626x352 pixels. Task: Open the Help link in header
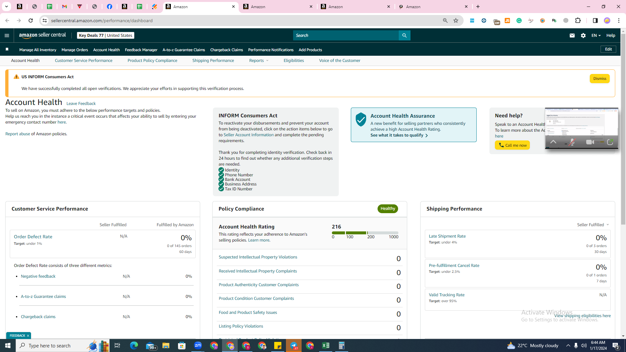611,36
